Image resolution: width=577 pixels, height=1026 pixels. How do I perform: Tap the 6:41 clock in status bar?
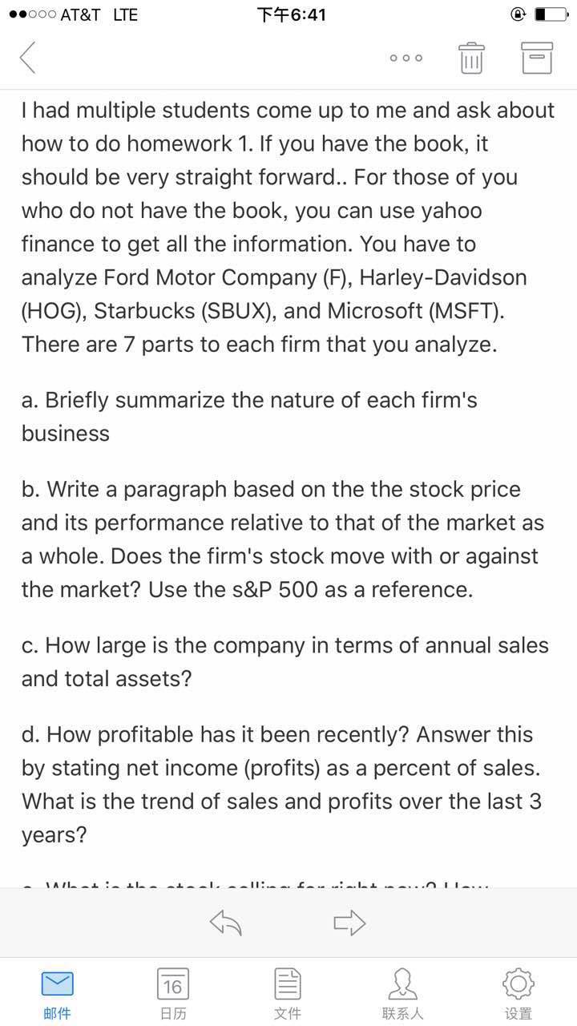tap(291, 14)
